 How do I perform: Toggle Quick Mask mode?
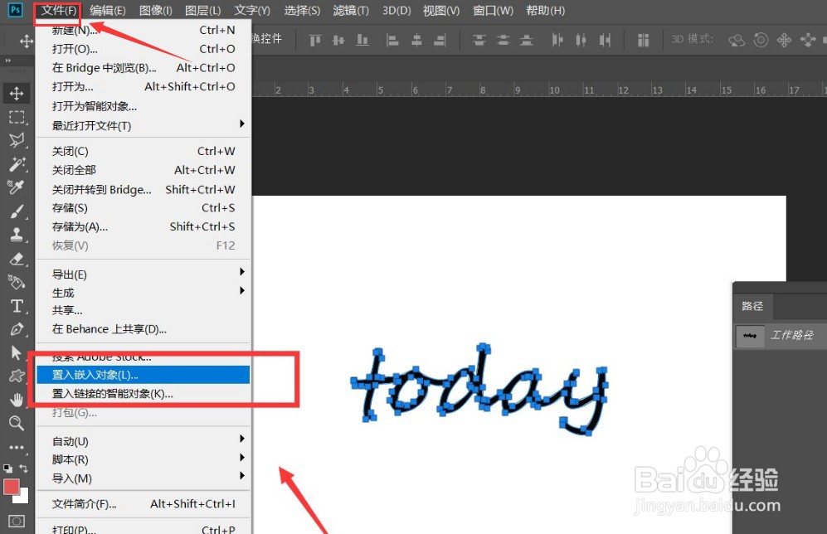[17, 522]
